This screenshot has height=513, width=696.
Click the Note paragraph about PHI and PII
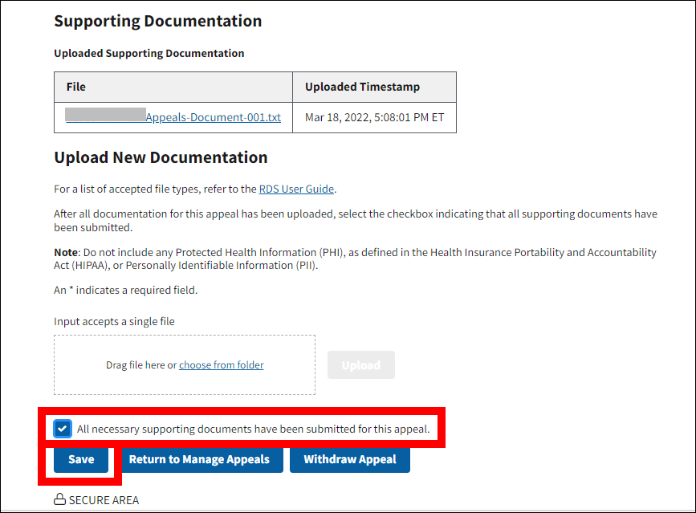coord(353,259)
